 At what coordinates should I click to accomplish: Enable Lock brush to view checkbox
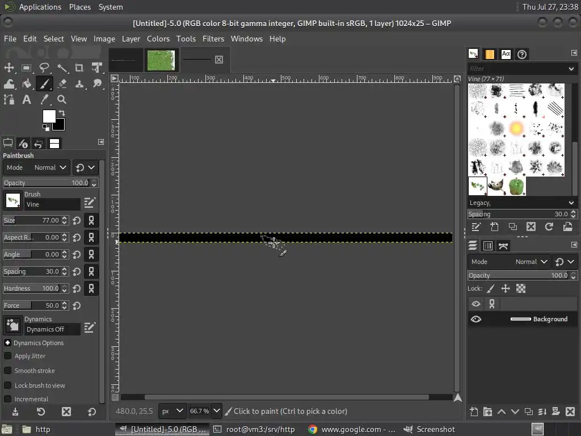(x=7, y=385)
